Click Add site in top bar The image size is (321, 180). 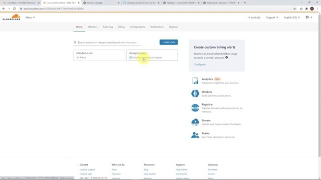pos(254,17)
